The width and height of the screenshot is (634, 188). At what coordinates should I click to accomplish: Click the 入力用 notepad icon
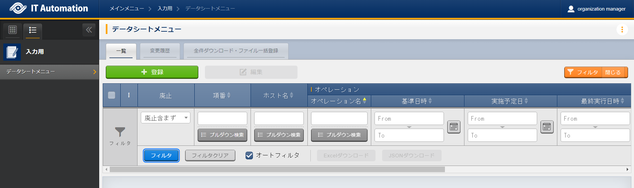coord(12,52)
